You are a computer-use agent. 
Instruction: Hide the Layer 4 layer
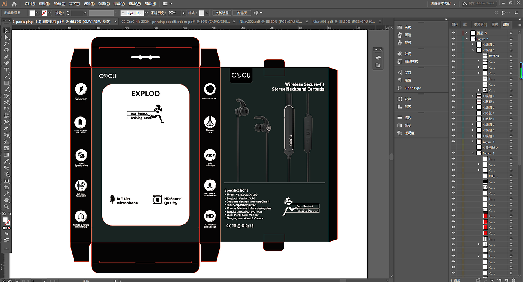[x=453, y=142]
